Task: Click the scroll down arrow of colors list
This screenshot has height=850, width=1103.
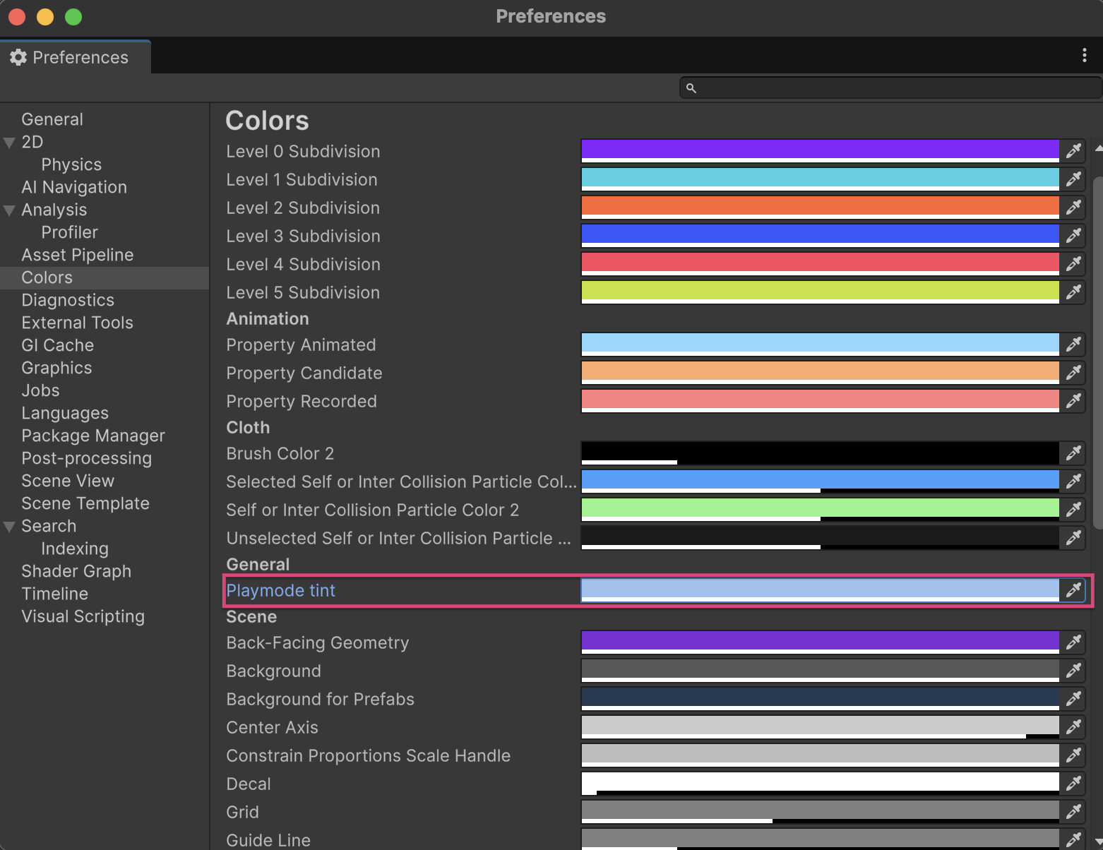Action: tap(1097, 842)
